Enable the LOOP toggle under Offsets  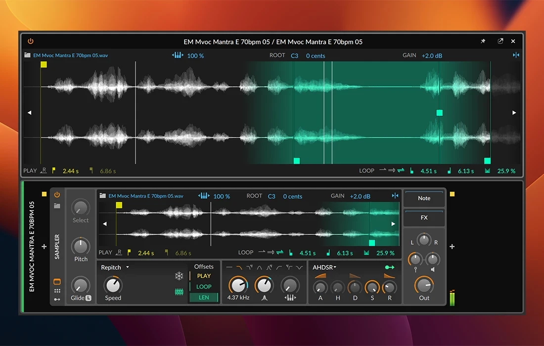click(x=204, y=287)
